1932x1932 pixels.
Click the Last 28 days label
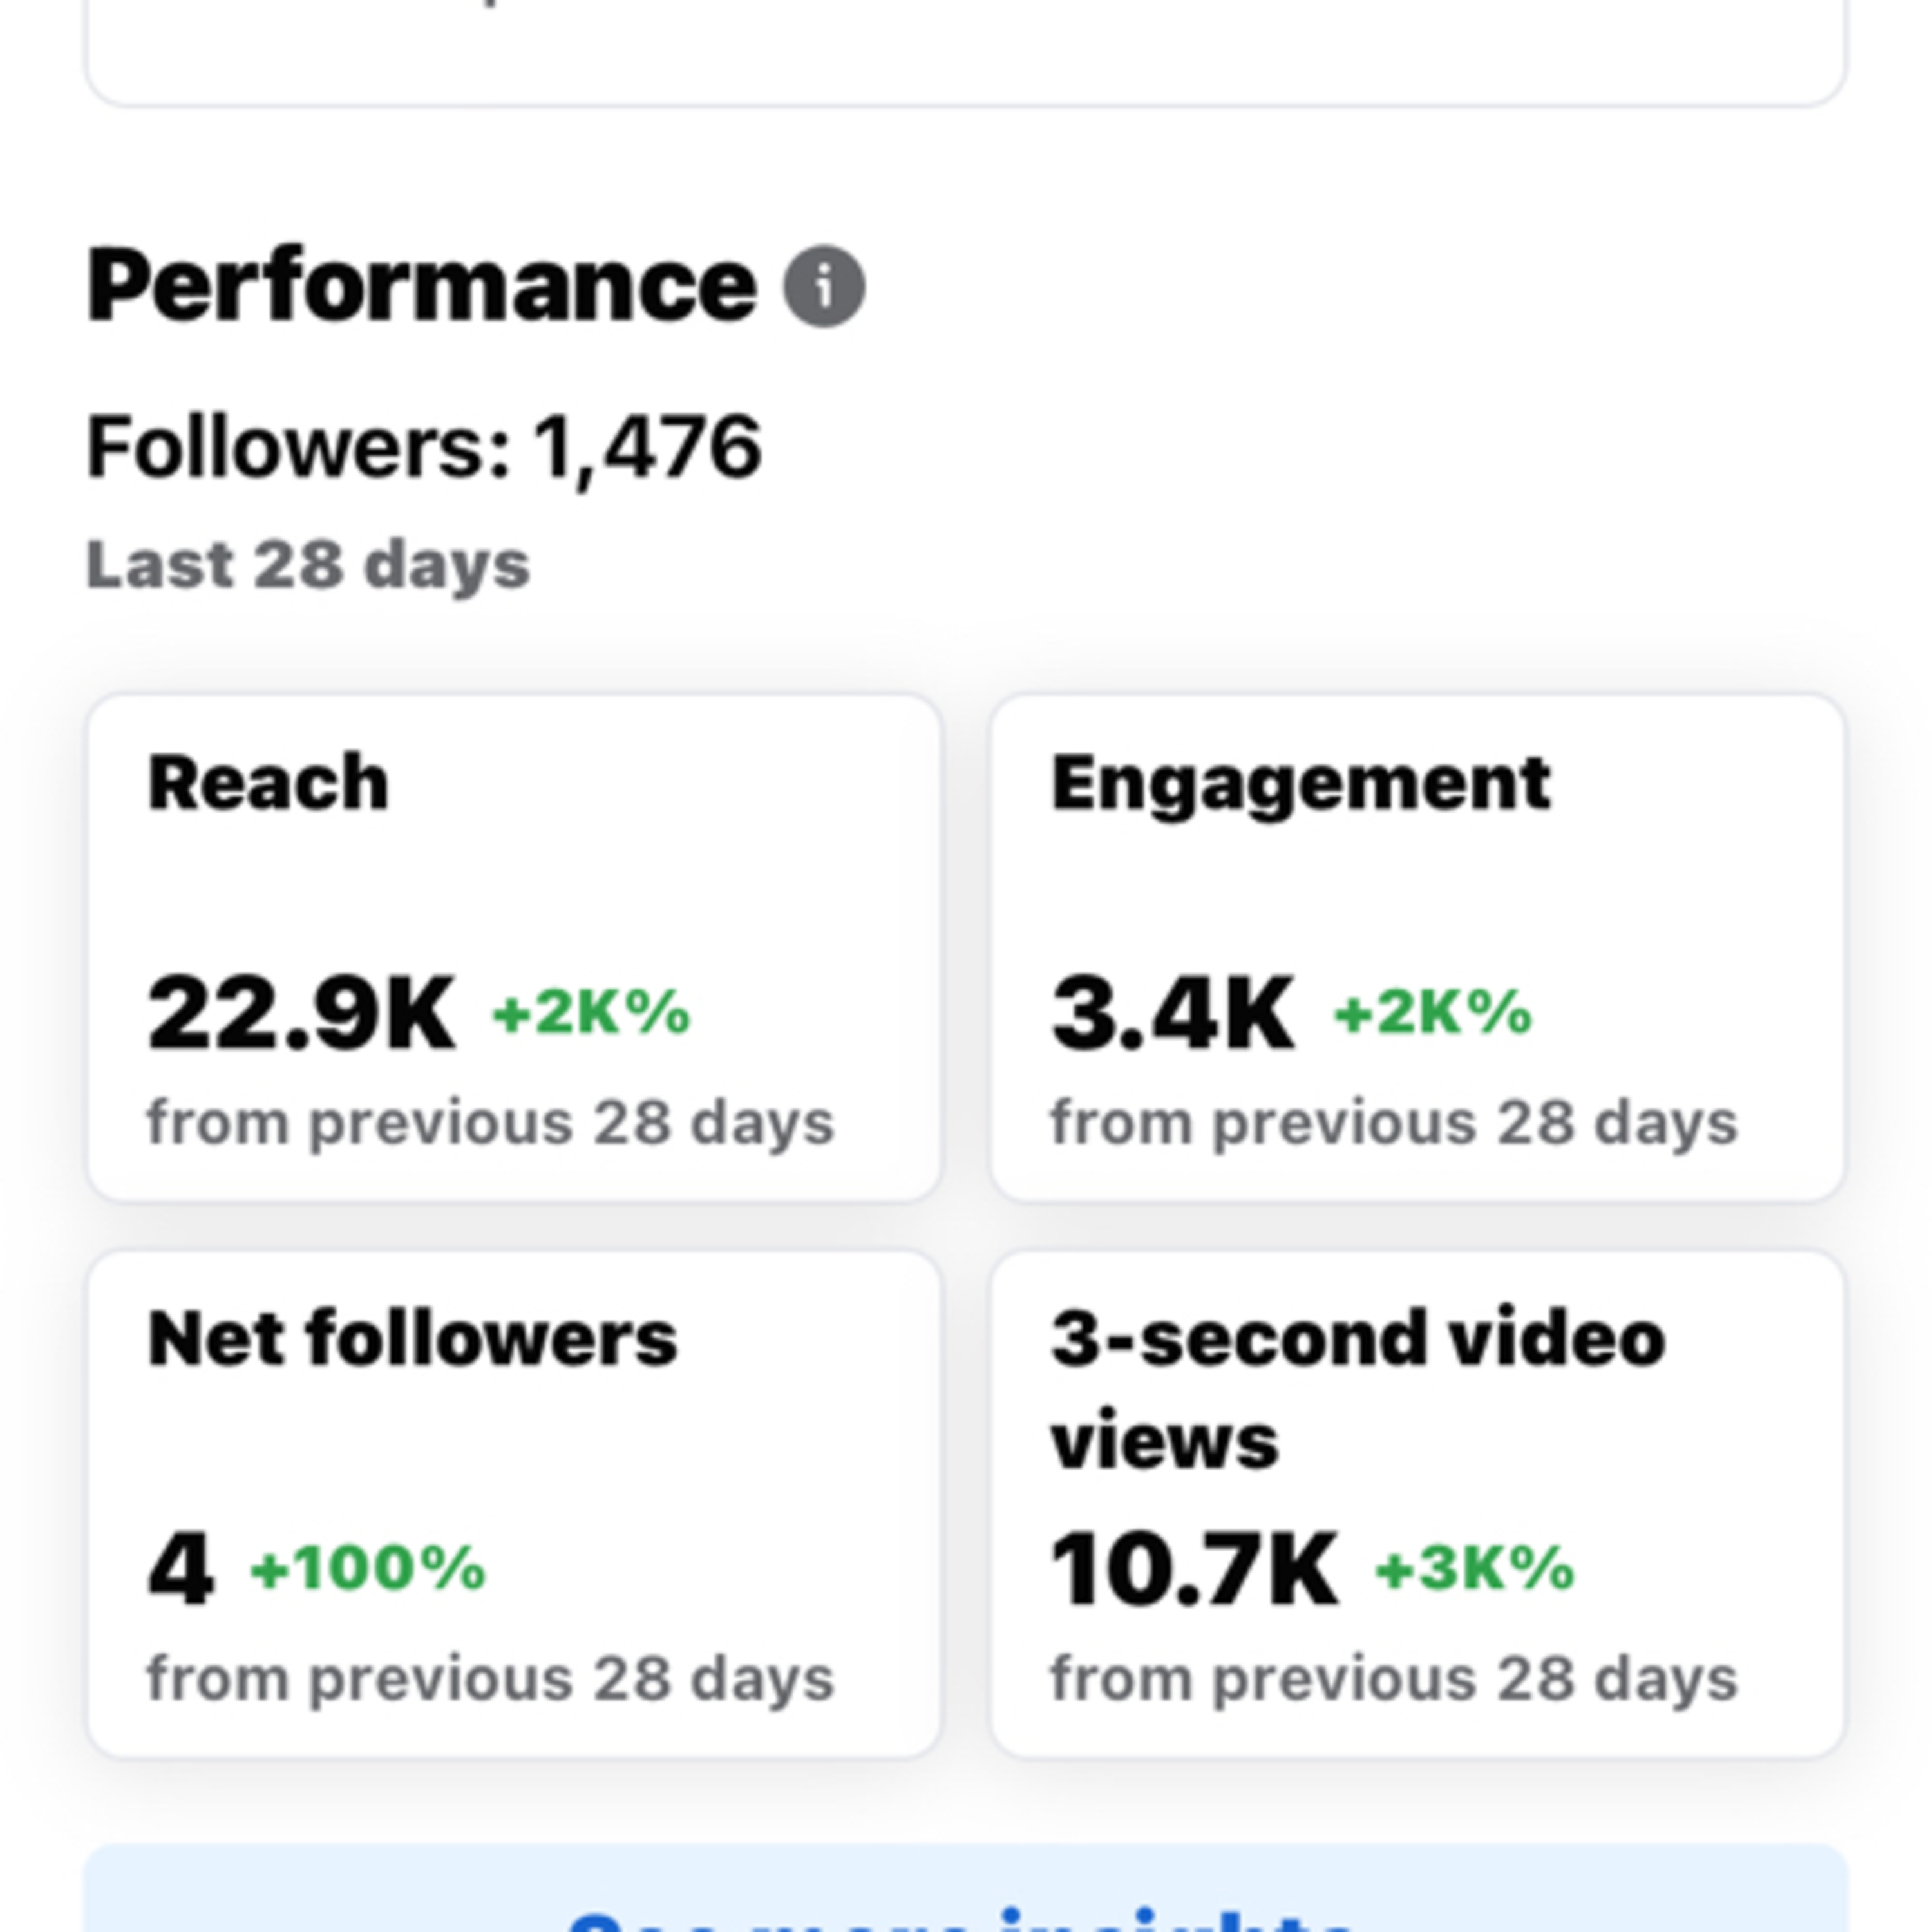[308, 565]
